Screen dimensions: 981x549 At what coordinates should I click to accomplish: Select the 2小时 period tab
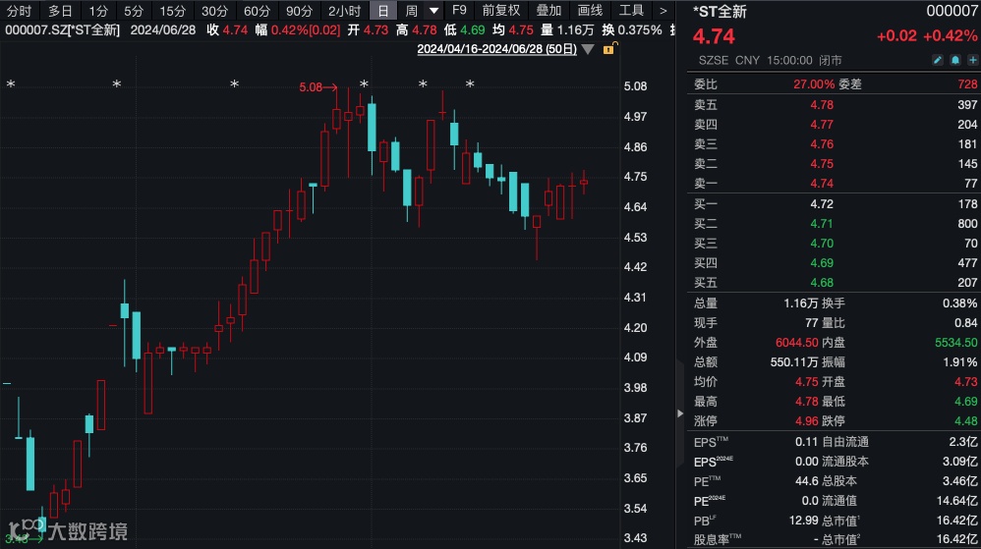pyautogui.click(x=345, y=11)
